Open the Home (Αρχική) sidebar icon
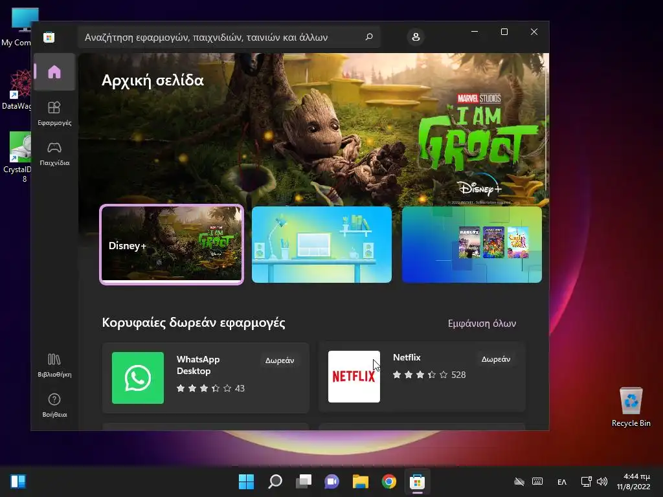Viewport: 663px width, 497px height. tap(54, 72)
